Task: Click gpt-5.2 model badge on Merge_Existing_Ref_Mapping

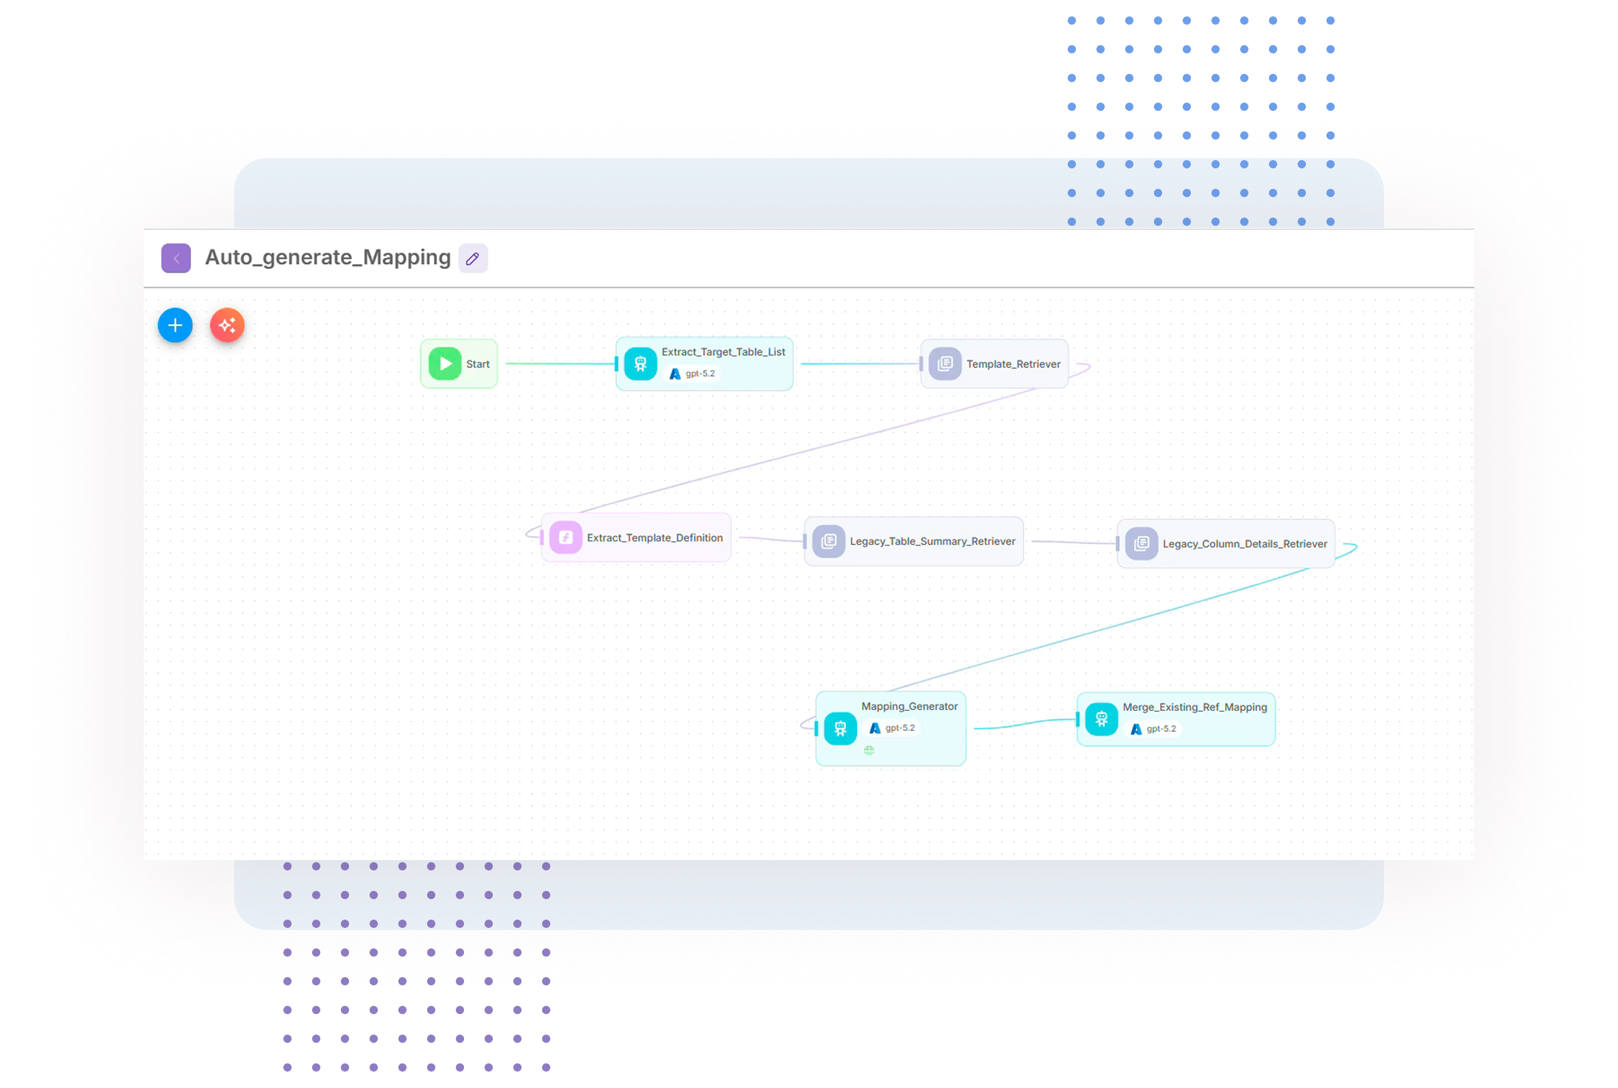Action: click(1153, 729)
